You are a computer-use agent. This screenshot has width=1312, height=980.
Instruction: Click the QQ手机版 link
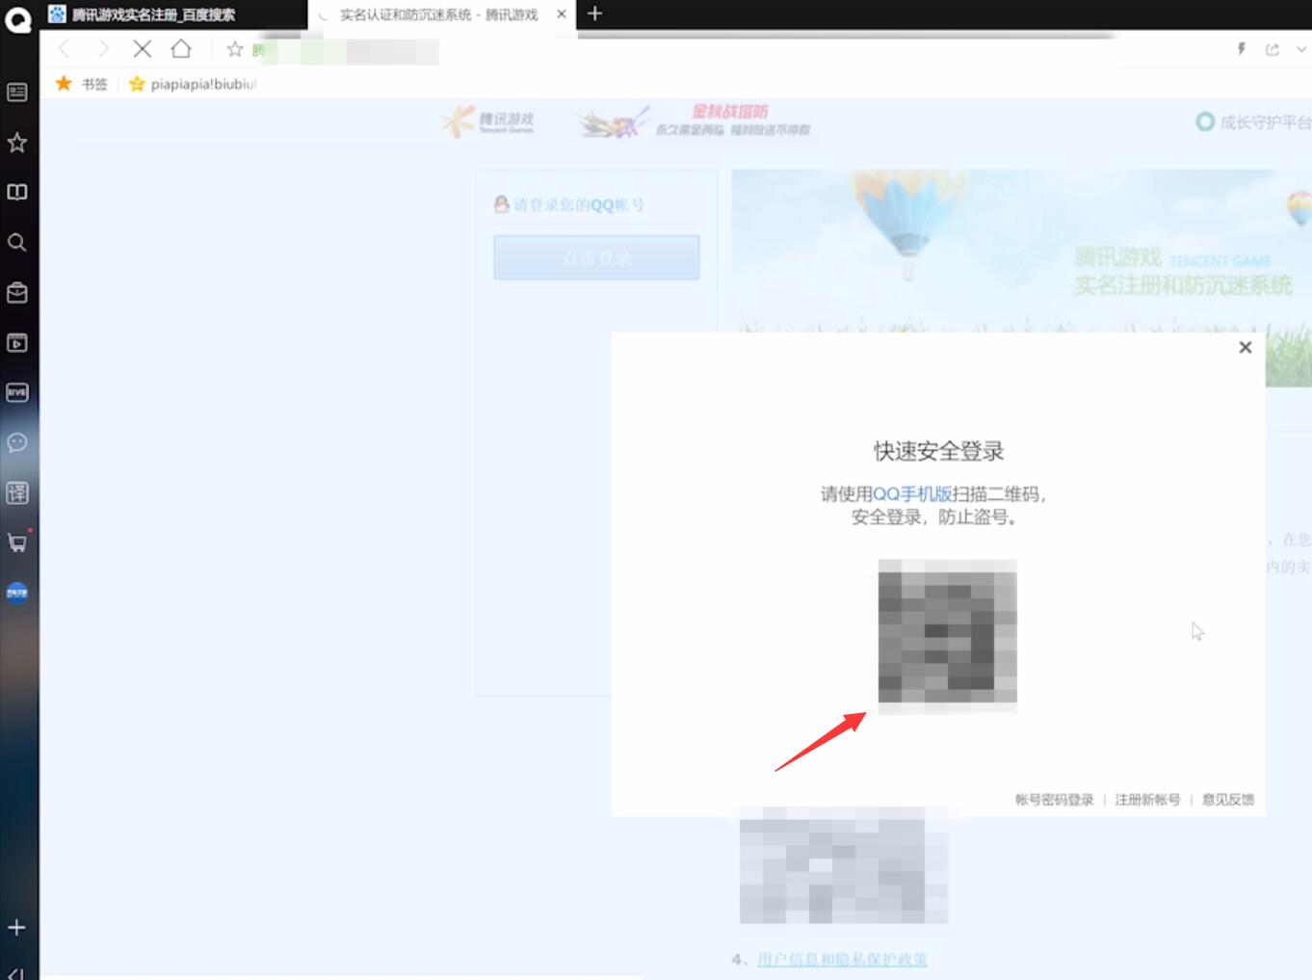(911, 493)
